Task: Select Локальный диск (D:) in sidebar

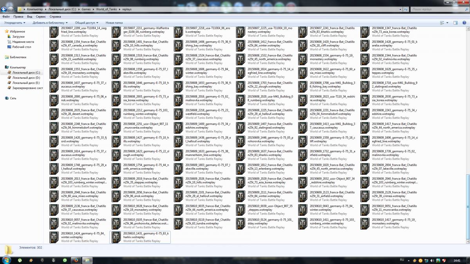Action: click(x=26, y=78)
